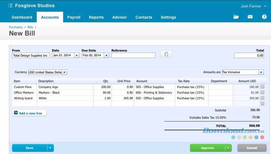The image size is (271, 154).
Task: Open the Amounts are Tax Inclusive dropdown
Action: [261, 72]
